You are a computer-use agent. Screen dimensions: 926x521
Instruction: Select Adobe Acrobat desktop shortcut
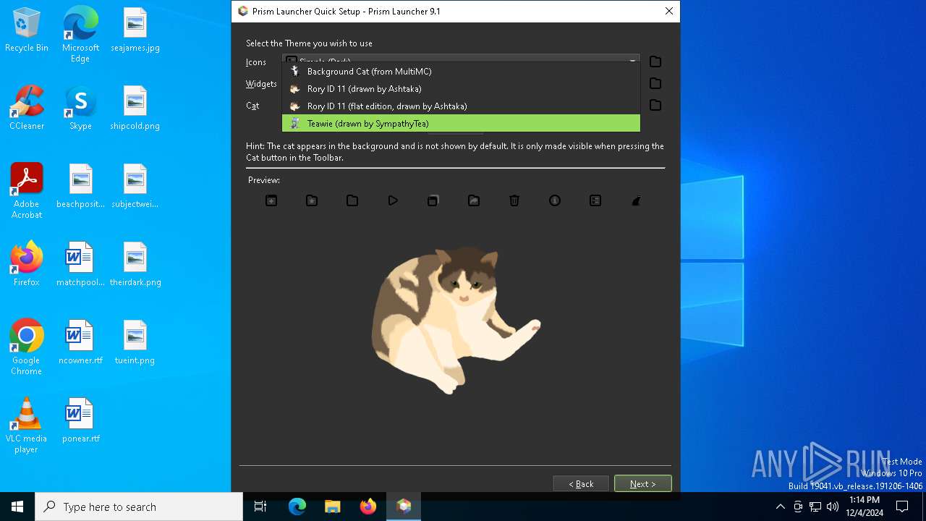pos(27,190)
